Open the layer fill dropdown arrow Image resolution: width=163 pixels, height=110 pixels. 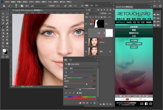tap(113, 17)
